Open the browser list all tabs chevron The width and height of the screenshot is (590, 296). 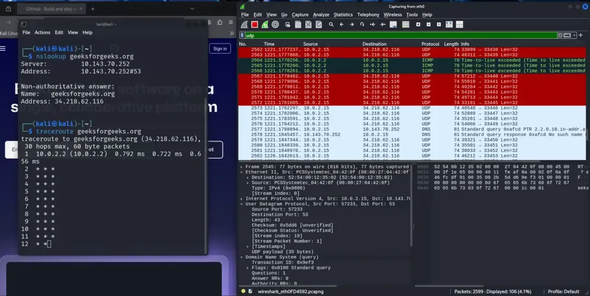pyautogui.click(x=192, y=9)
